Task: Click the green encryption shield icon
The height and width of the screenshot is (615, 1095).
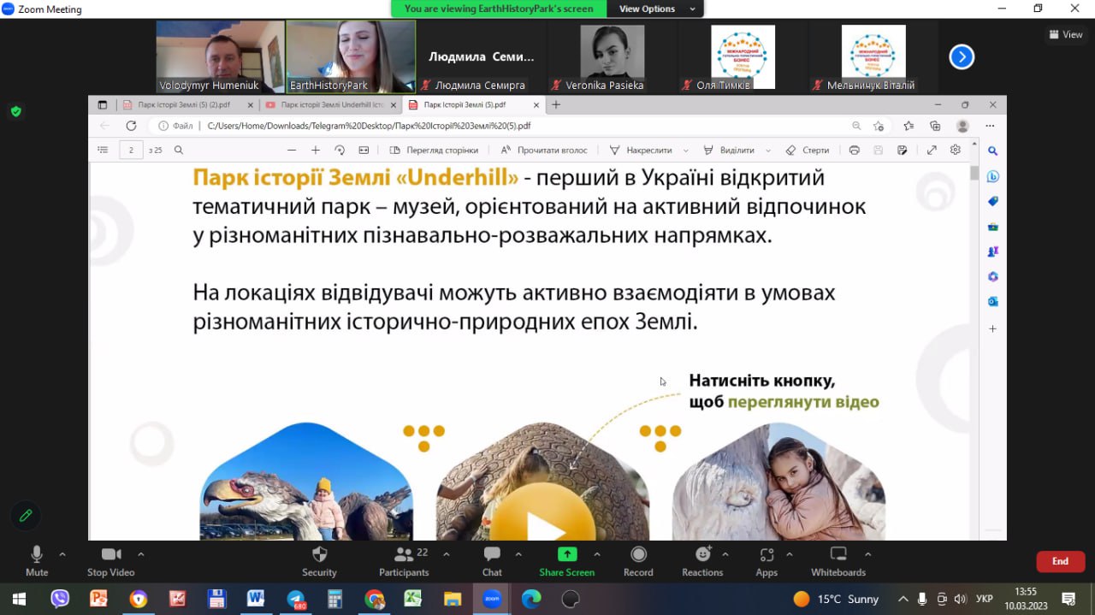Action: click(15, 111)
